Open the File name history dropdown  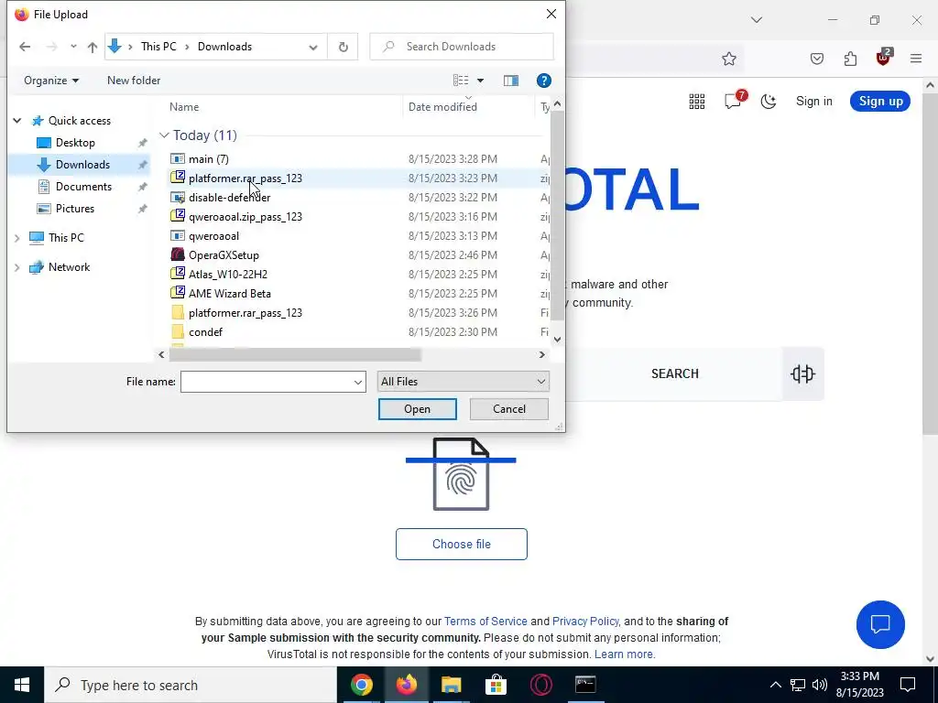tap(358, 382)
